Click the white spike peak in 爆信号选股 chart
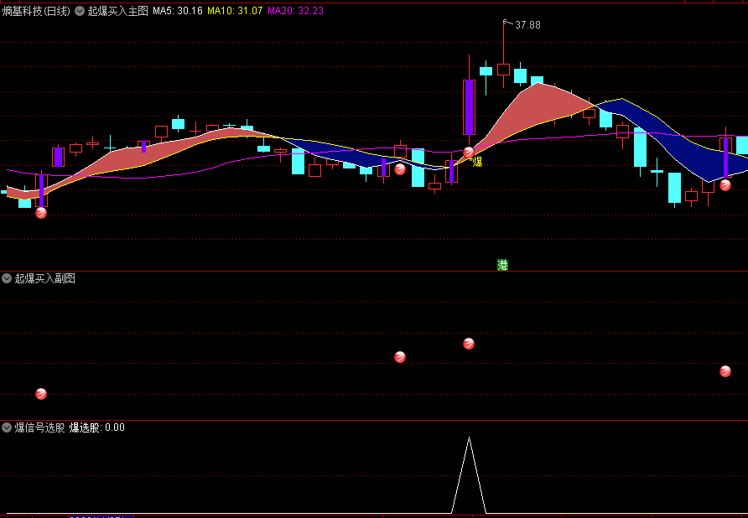 (469, 438)
